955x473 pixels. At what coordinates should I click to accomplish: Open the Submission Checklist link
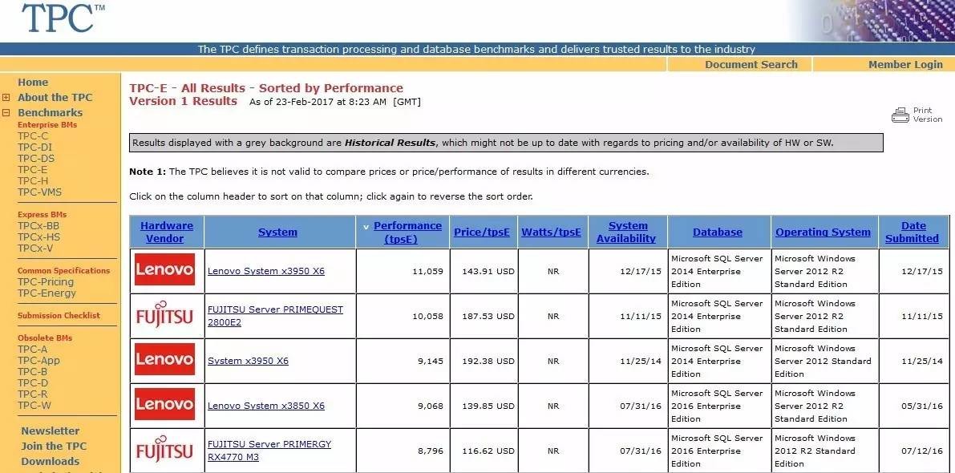pyautogui.click(x=59, y=315)
